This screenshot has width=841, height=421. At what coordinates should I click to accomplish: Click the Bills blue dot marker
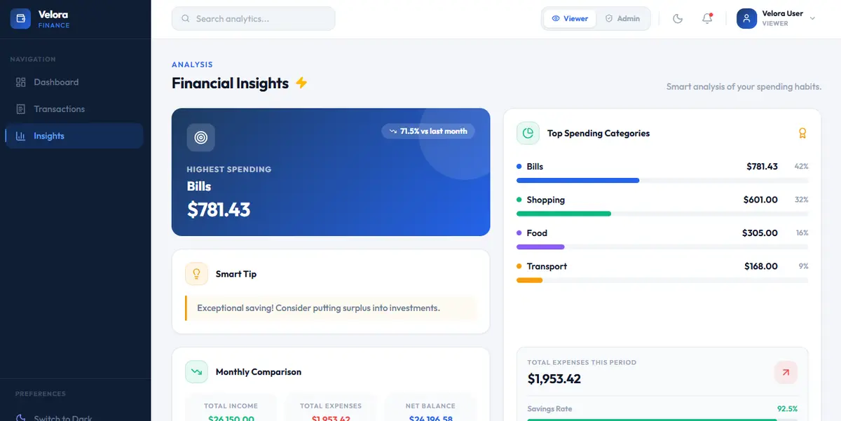tap(519, 167)
